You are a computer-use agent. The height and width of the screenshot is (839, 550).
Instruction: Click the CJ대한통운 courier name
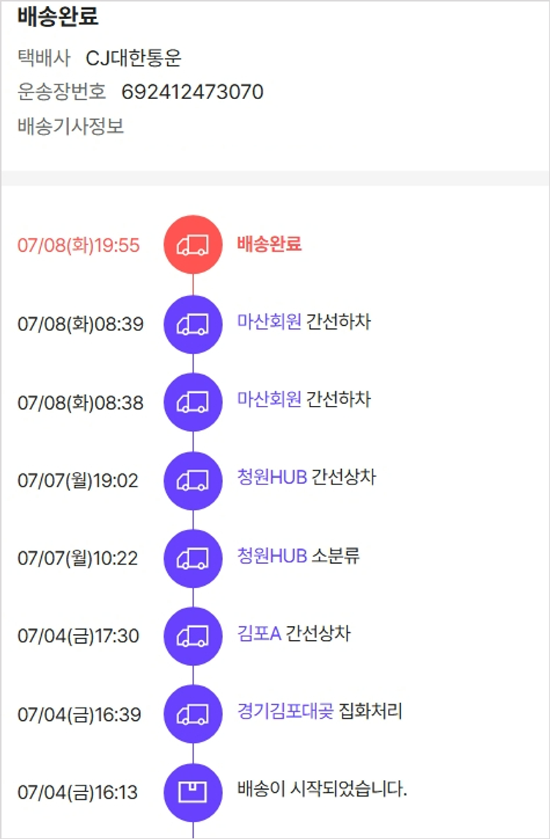(x=133, y=58)
